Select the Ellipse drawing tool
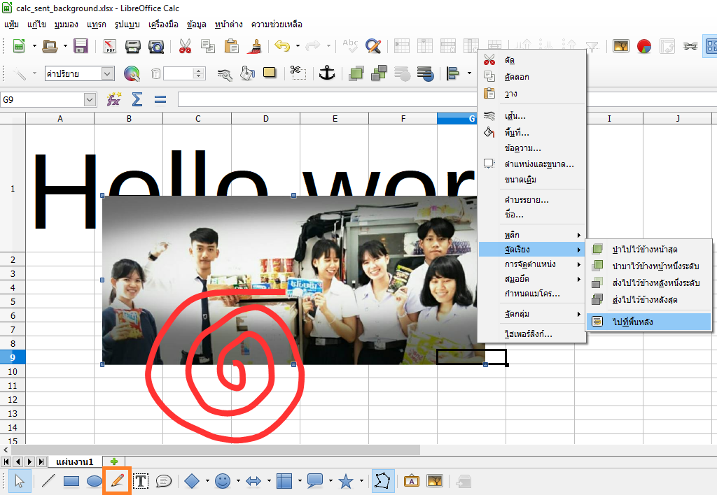This screenshot has height=495, width=717. [95, 481]
